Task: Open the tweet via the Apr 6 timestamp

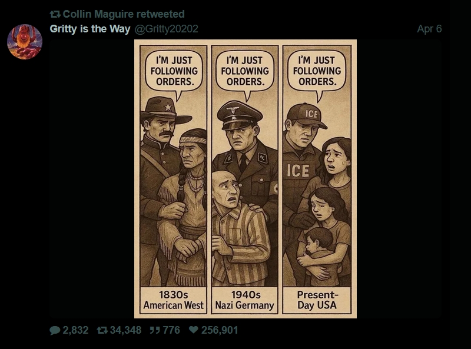Action: 429,29
